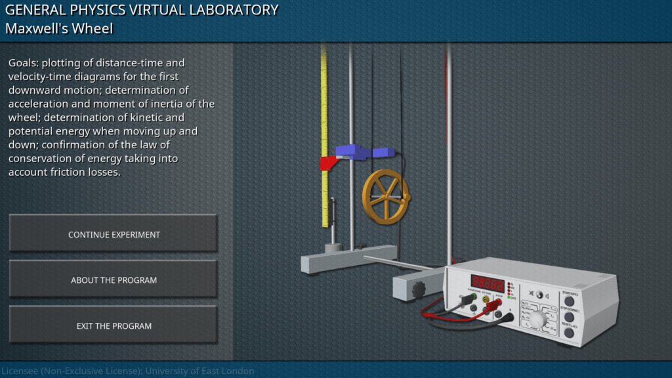Click the yellow OUT START socket

[486, 300]
